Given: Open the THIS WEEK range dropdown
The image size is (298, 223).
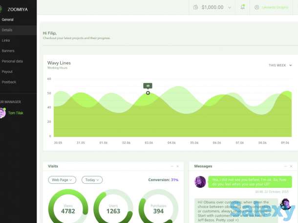Looking at the screenshot, I should pyautogui.click(x=280, y=65).
